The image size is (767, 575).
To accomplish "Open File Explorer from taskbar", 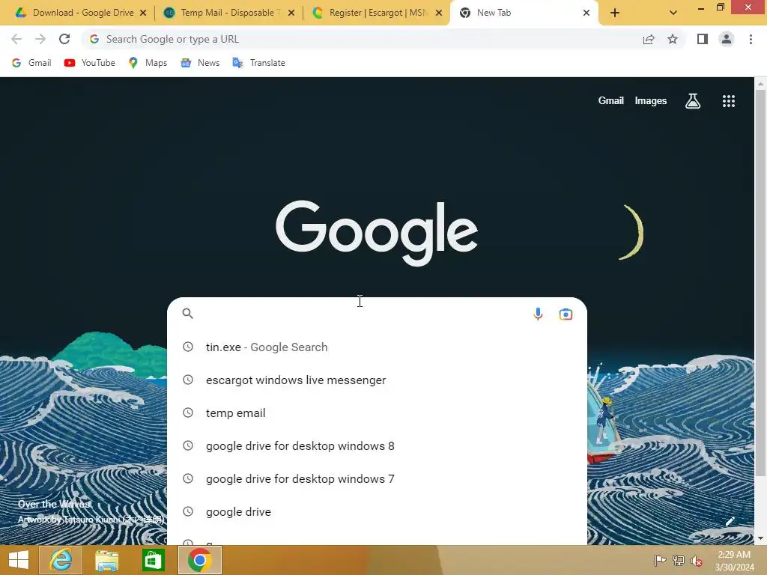I will pyautogui.click(x=107, y=560).
